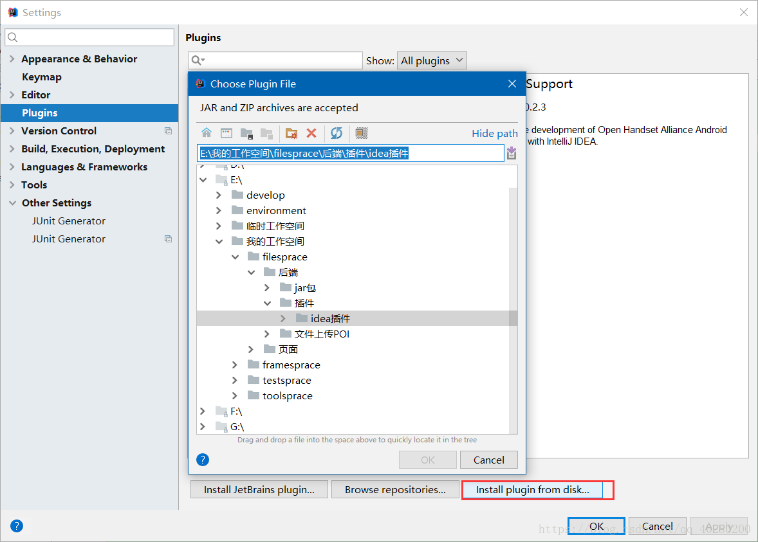The width and height of the screenshot is (758, 542).
Task: Click the refresh-path icon beside the path field
Action: pyautogui.click(x=511, y=153)
